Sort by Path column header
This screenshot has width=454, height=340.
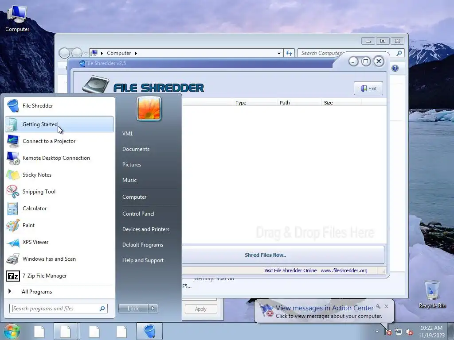point(299,103)
